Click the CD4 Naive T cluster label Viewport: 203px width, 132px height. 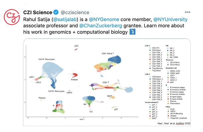[x=108, y=53]
